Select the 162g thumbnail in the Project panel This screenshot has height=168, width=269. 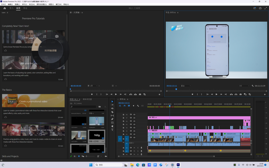(x=97, y=135)
